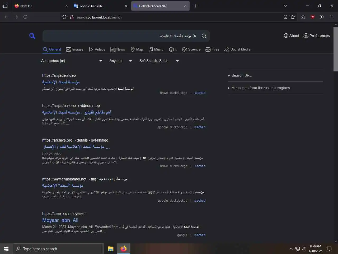
Task: Open more options dots on archive.org result
Action: [191, 166]
